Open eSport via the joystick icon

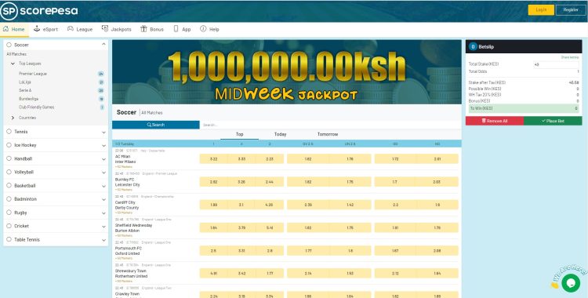37,29
